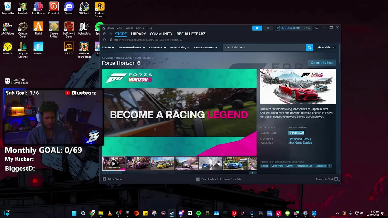
Task: Open the Friends & Chat icon
Action: [336, 179]
